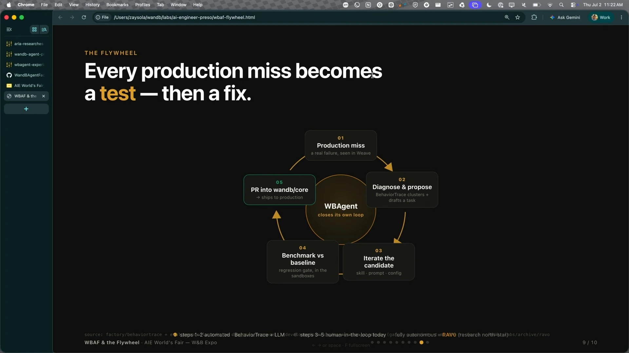Image resolution: width=629 pixels, height=353 pixels.
Task: Open Spotlight search
Action: (562, 5)
